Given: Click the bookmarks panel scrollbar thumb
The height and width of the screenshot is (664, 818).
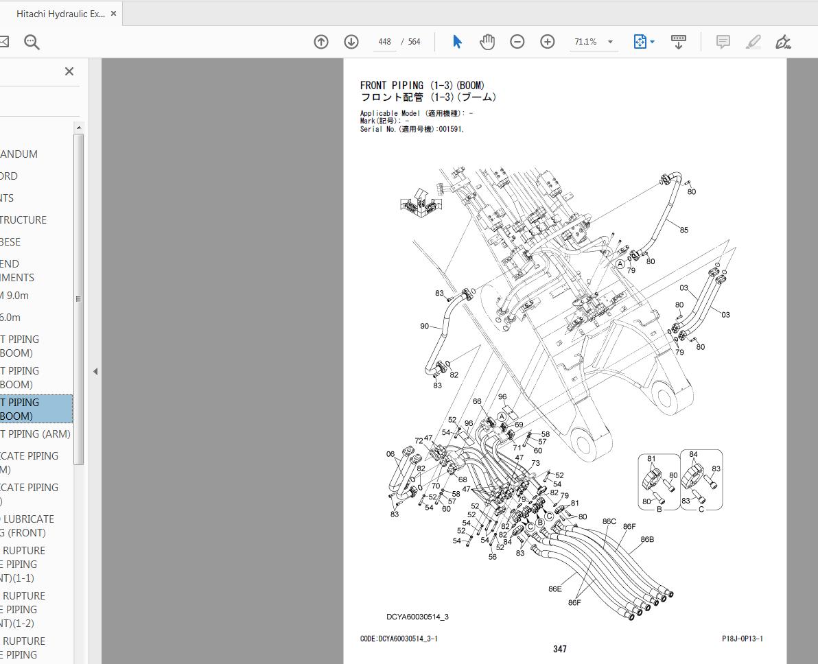Looking at the screenshot, I should pyautogui.click(x=79, y=299).
